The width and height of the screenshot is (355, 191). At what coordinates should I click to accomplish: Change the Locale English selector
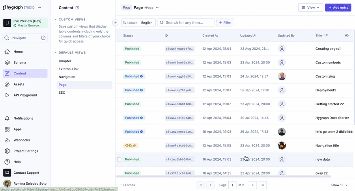click(138, 22)
